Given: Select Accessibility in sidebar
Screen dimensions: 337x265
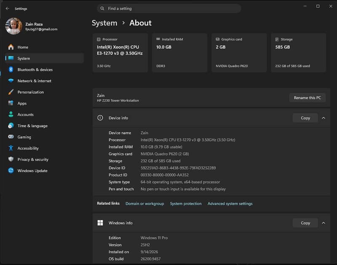Looking at the screenshot, I should (45, 148).
